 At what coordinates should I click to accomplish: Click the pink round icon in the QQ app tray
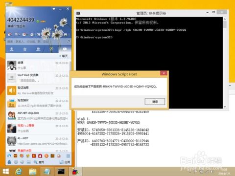click(x=59, y=156)
